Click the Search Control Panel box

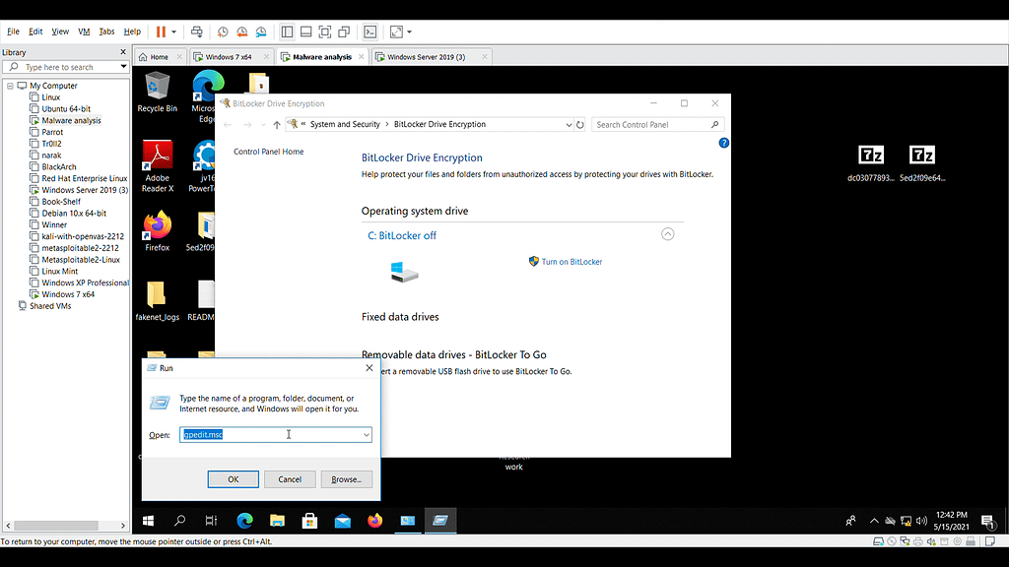coord(657,125)
